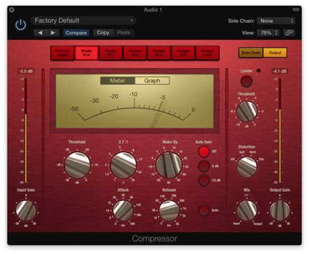309x254 pixels.
Task: Select the Vintage FET compressor model
Action: click(x=183, y=53)
